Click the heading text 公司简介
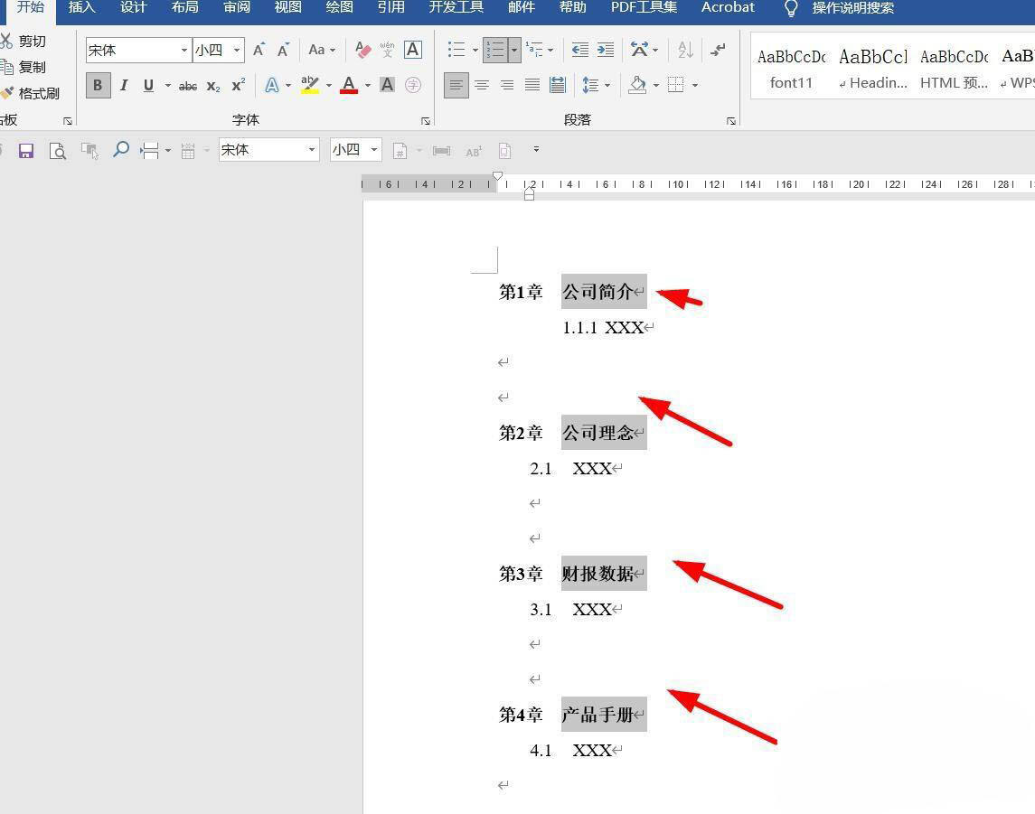This screenshot has height=814, width=1035. 597,292
